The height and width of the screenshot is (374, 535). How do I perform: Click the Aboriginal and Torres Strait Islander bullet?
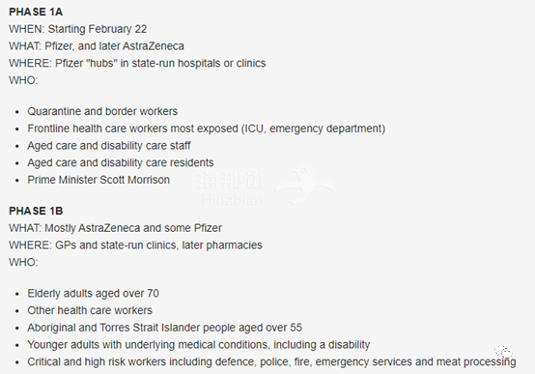(165, 328)
